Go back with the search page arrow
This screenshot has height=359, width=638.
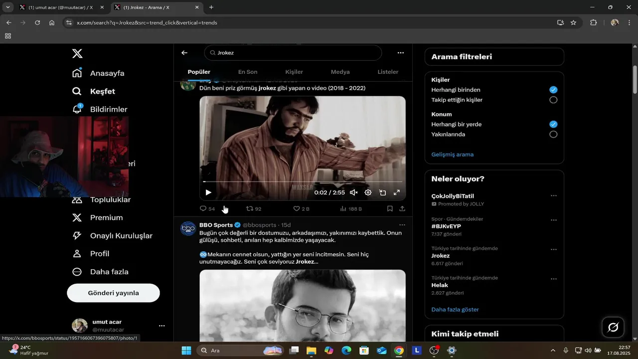click(x=184, y=53)
